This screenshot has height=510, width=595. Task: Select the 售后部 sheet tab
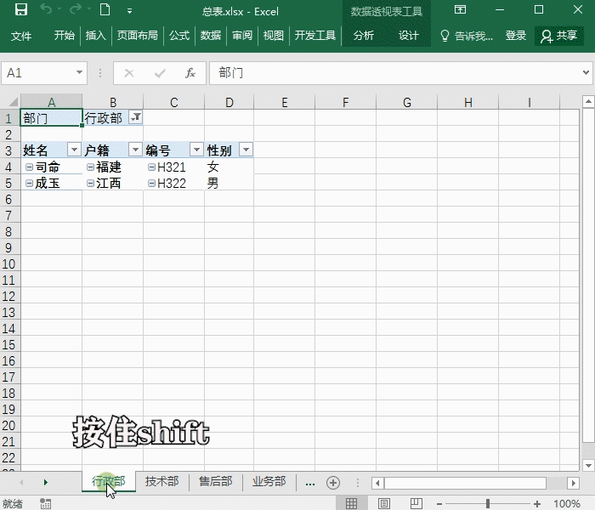point(216,482)
